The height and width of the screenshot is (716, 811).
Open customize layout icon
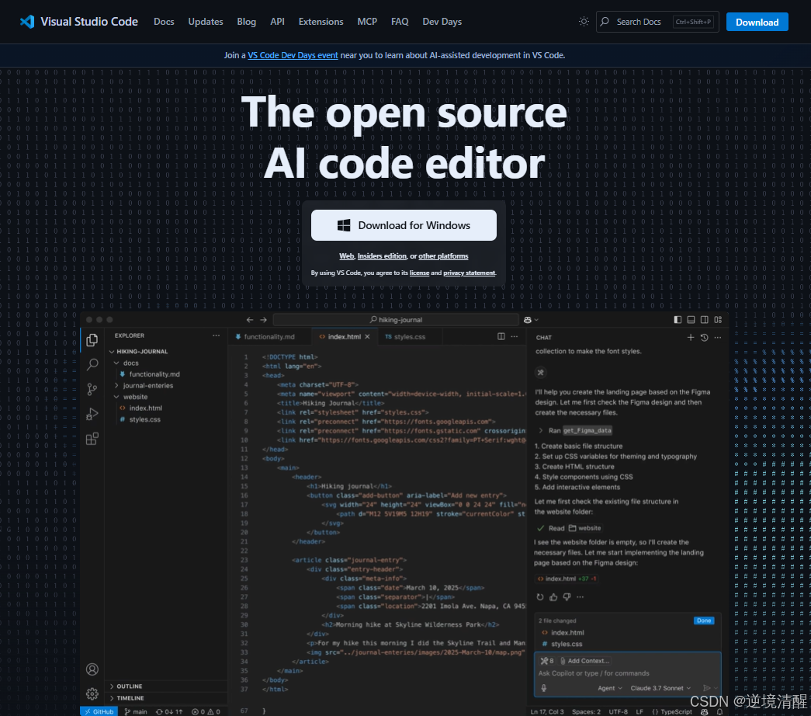click(718, 320)
